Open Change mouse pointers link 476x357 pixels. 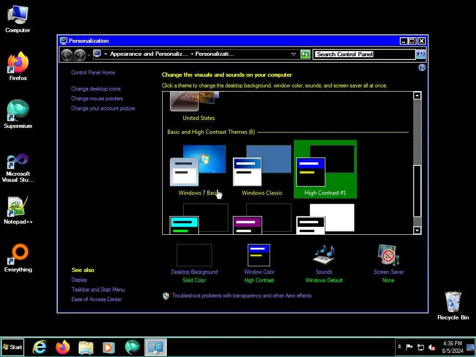(x=97, y=99)
